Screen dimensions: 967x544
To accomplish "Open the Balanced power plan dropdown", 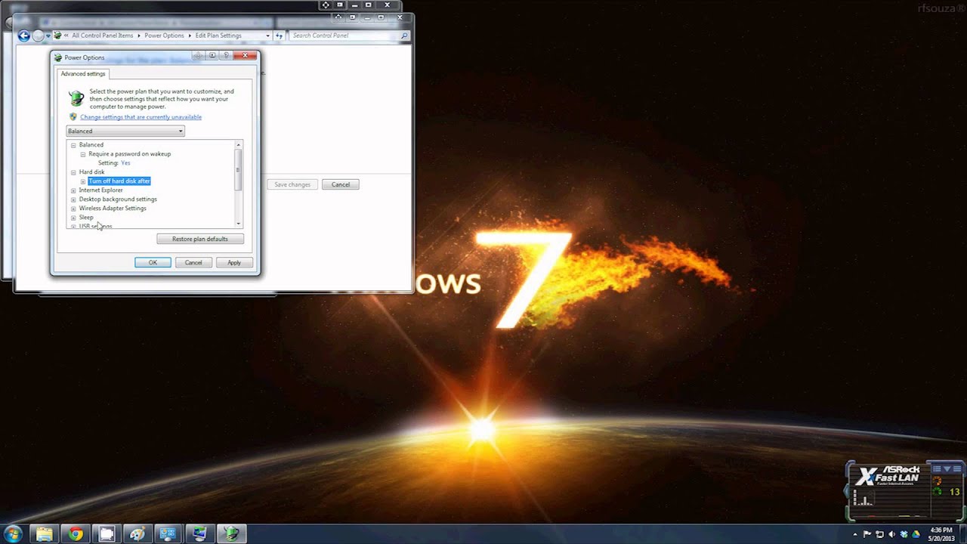I will click(125, 131).
